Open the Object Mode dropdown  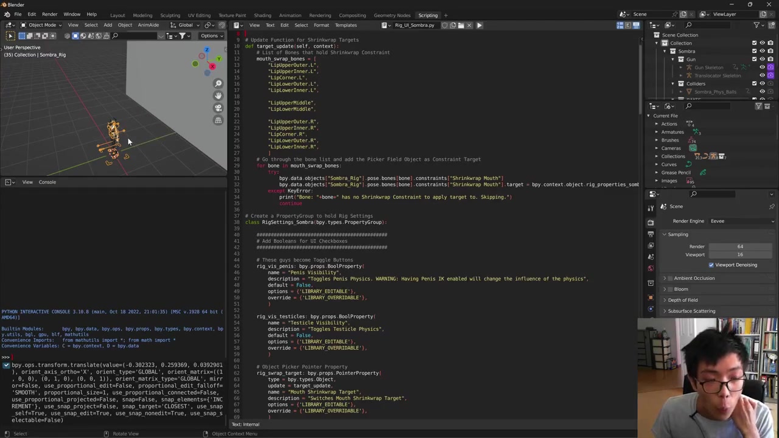(41, 25)
